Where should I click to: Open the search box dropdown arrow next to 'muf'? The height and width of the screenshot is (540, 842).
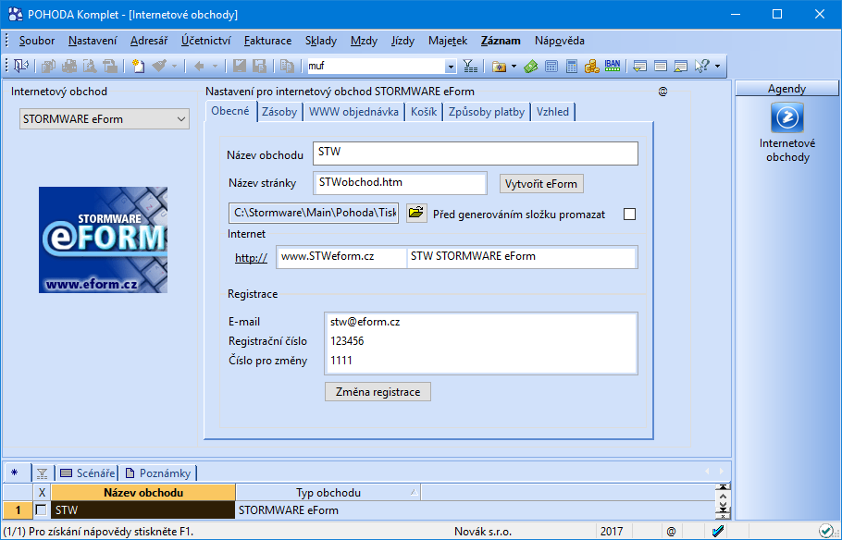(x=451, y=67)
